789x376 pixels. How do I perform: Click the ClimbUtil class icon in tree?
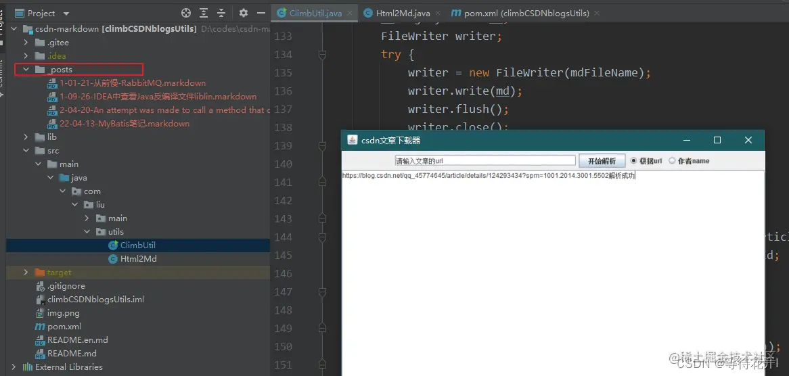pos(113,245)
